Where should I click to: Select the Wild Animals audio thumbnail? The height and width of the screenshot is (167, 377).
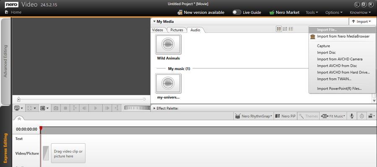(x=168, y=44)
